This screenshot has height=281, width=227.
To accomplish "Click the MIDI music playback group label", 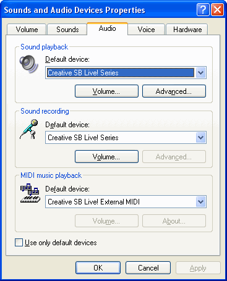I will click(51, 175).
